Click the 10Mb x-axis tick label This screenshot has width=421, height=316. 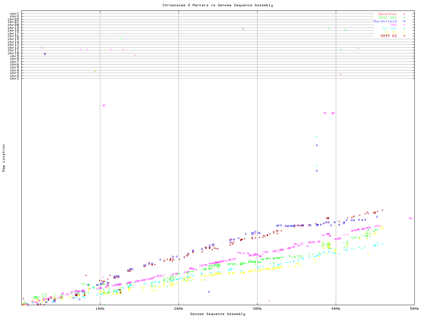tap(100, 309)
